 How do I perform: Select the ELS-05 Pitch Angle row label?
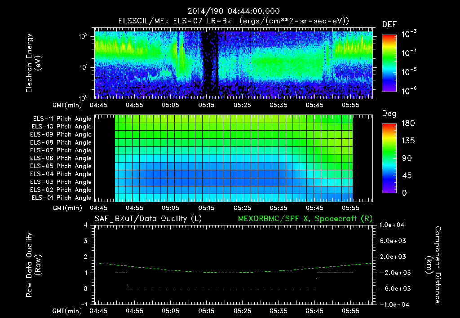pos(61,166)
